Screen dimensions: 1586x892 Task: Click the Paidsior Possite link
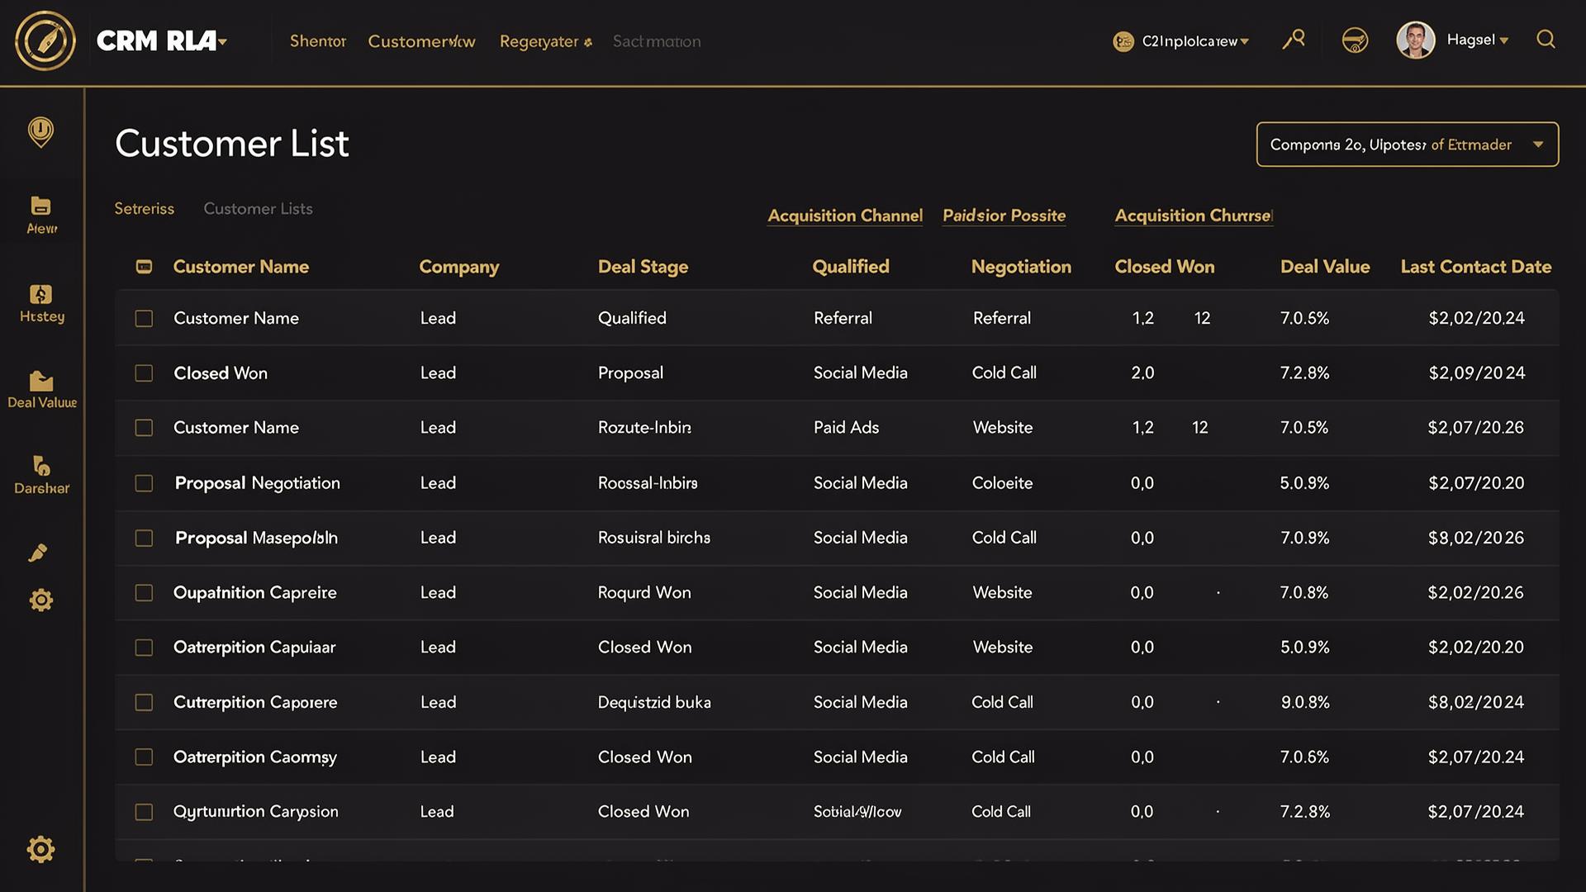click(1004, 216)
